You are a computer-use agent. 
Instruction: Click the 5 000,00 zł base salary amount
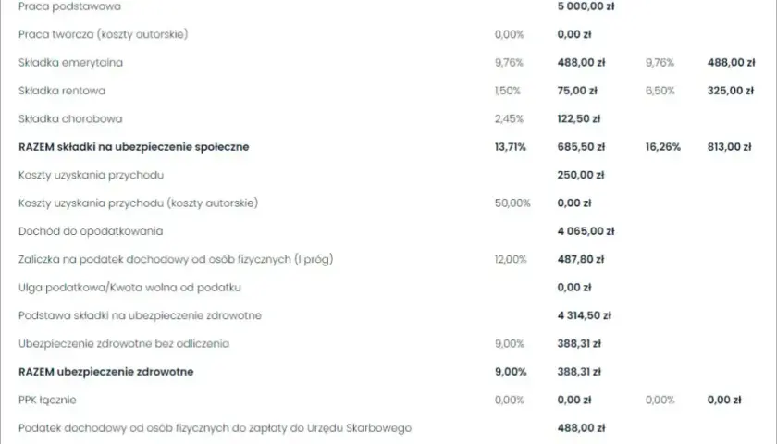point(586,6)
